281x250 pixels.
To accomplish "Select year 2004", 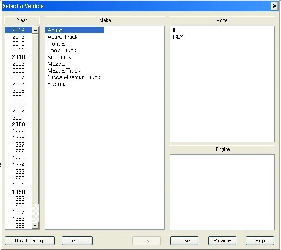I will click(19, 97).
